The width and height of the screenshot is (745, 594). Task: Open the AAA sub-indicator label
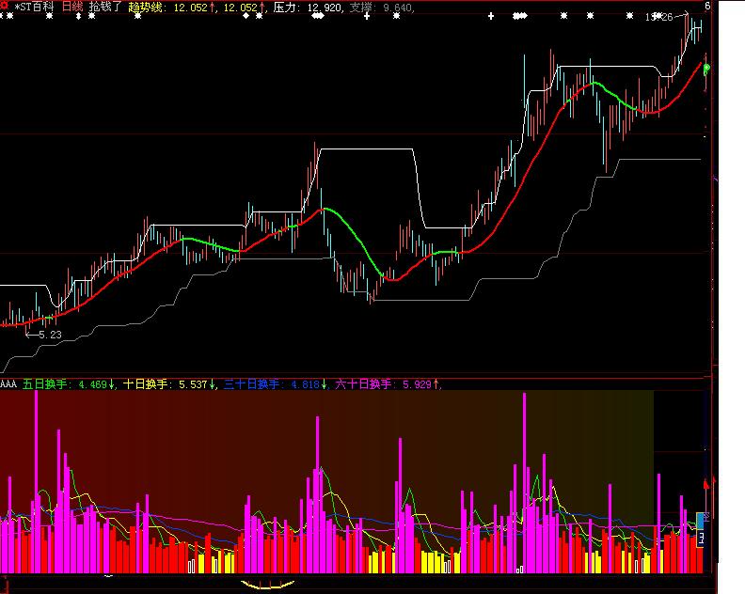pyautogui.click(x=8, y=383)
